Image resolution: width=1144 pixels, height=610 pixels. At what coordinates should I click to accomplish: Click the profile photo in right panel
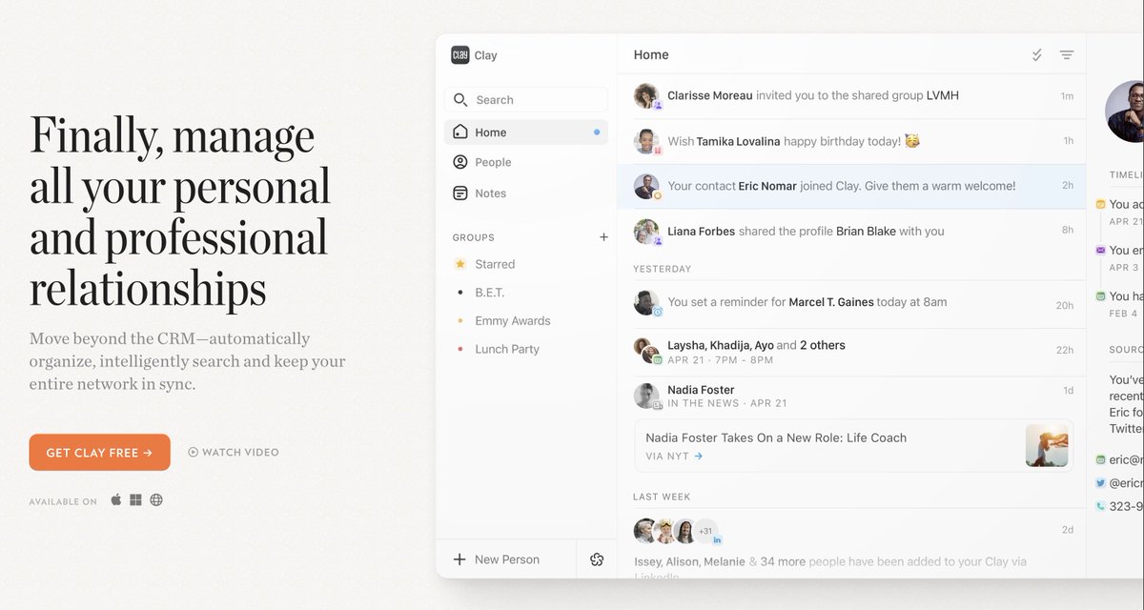pyautogui.click(x=1125, y=112)
